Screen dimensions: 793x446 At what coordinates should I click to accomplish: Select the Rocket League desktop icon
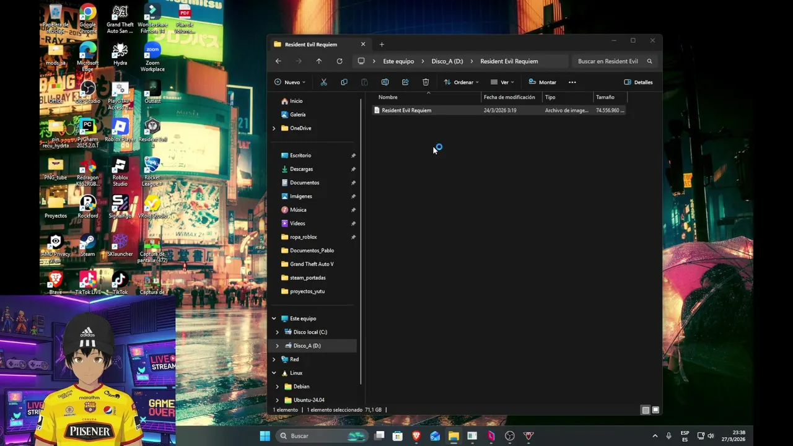[x=152, y=173]
